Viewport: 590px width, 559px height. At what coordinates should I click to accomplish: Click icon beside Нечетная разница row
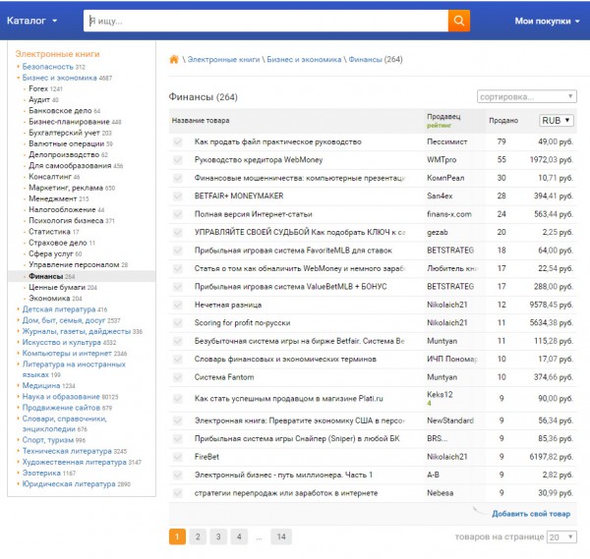[x=178, y=305]
